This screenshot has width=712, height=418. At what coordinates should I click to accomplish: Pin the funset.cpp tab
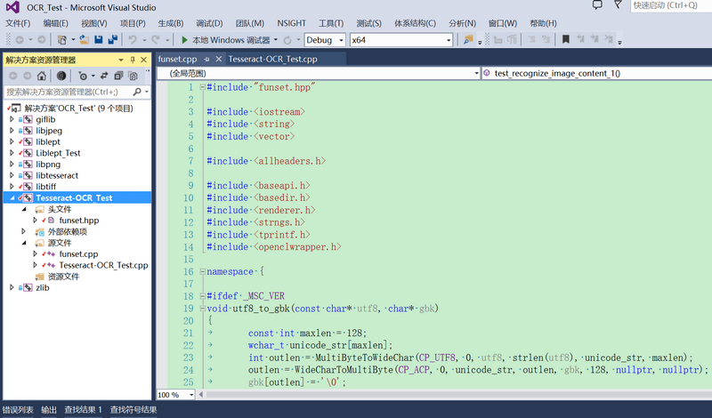(x=206, y=60)
